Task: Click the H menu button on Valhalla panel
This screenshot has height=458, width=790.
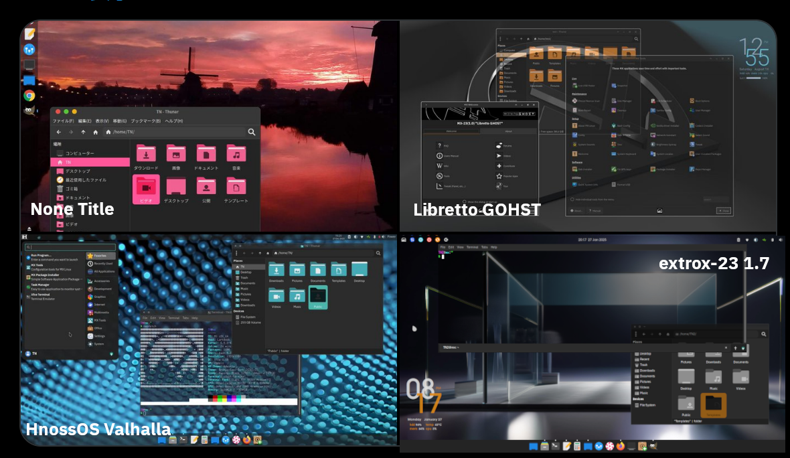Action: [x=24, y=236]
